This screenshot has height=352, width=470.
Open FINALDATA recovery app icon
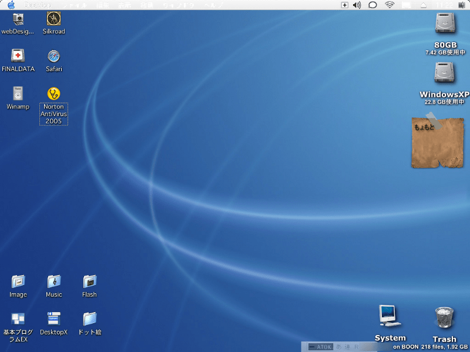18,56
